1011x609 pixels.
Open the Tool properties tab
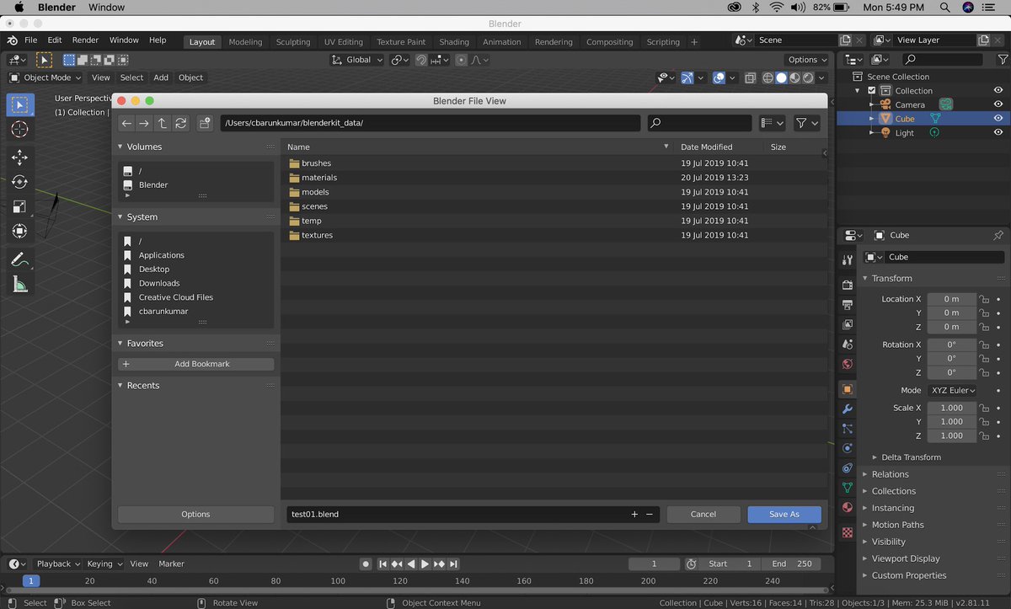[x=848, y=261]
